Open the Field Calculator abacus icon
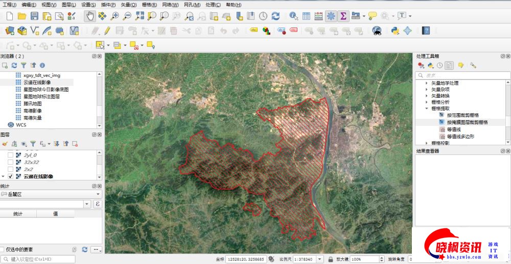This screenshot has width=511, height=264. point(318,16)
